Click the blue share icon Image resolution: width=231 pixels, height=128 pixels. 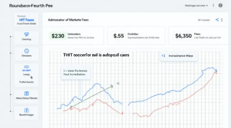pos(217,20)
